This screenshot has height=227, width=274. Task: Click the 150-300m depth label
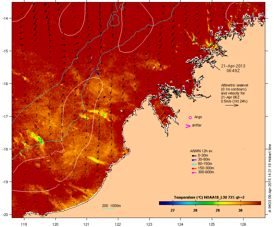pyautogui.click(x=206, y=168)
